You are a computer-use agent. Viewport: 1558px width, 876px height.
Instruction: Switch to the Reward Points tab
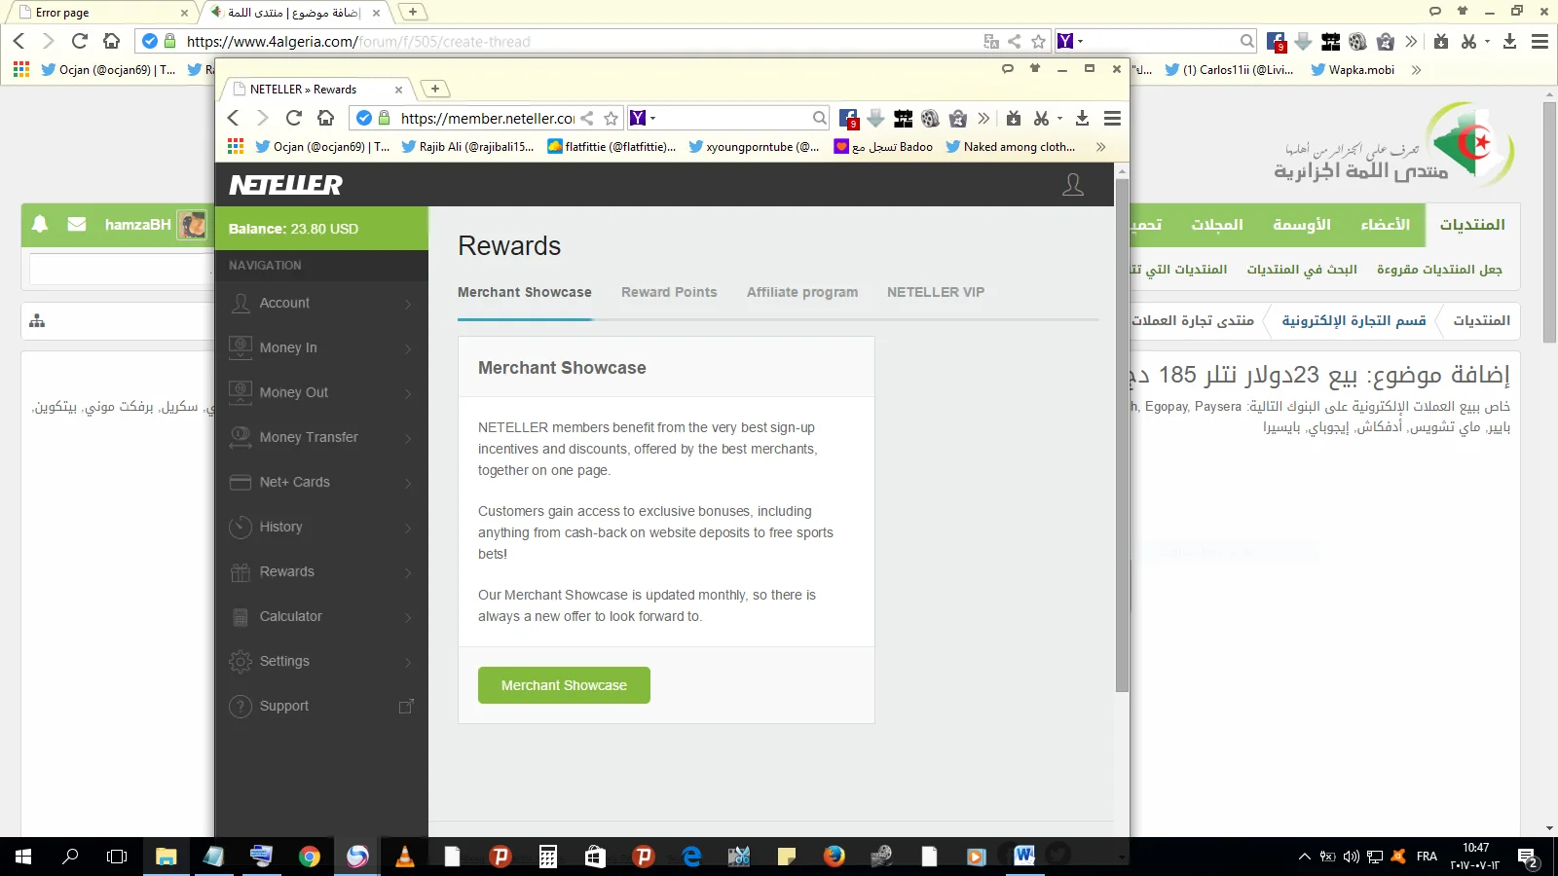click(x=669, y=292)
